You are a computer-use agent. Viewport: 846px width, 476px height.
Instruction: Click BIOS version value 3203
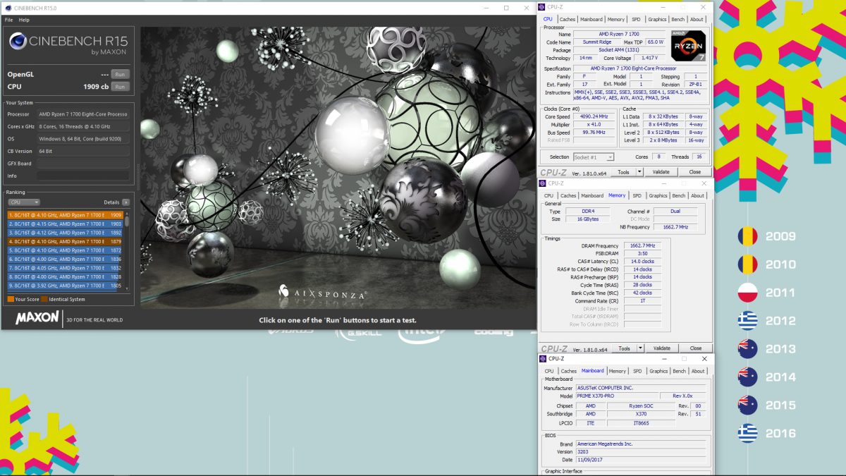click(640, 452)
